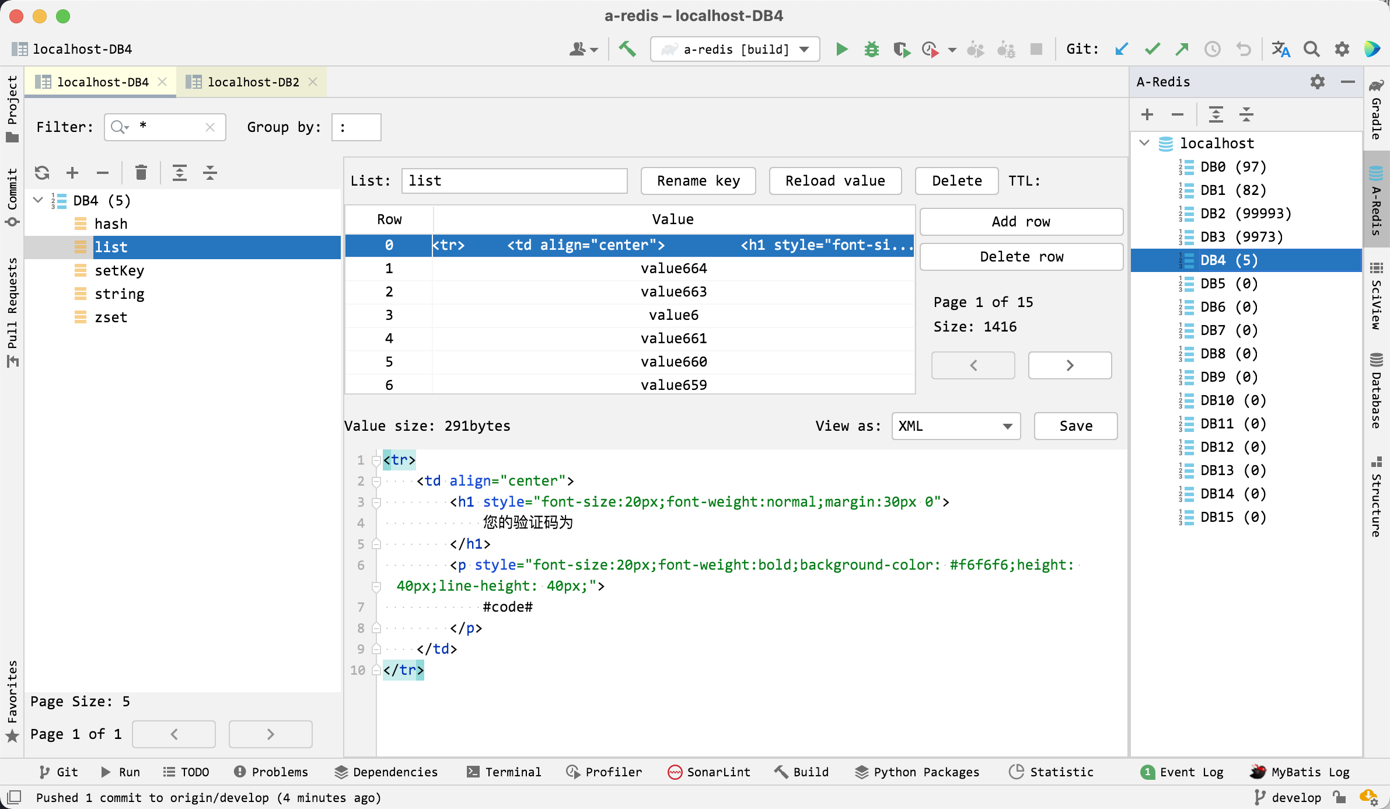Screen dimensions: 1390x809
Task: Collapse the localhost connection node
Action: tap(1144, 143)
